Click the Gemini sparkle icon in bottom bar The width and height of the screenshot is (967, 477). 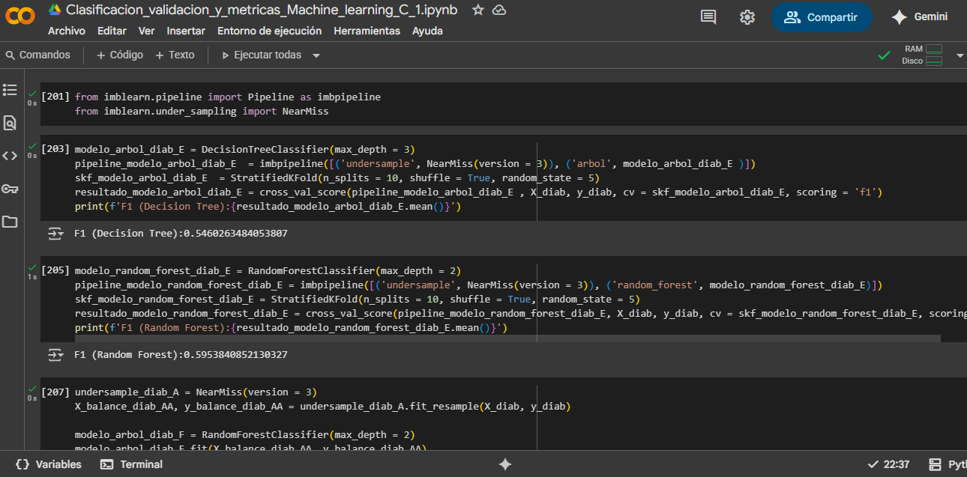point(505,464)
